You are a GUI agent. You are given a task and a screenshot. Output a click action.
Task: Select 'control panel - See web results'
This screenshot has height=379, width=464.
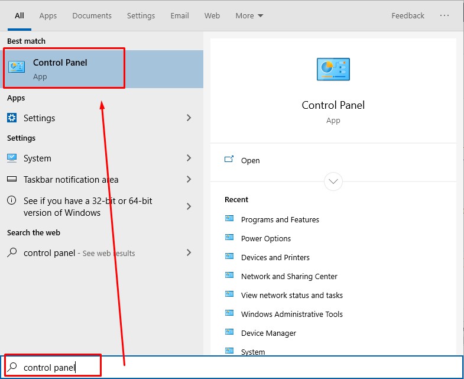102,252
